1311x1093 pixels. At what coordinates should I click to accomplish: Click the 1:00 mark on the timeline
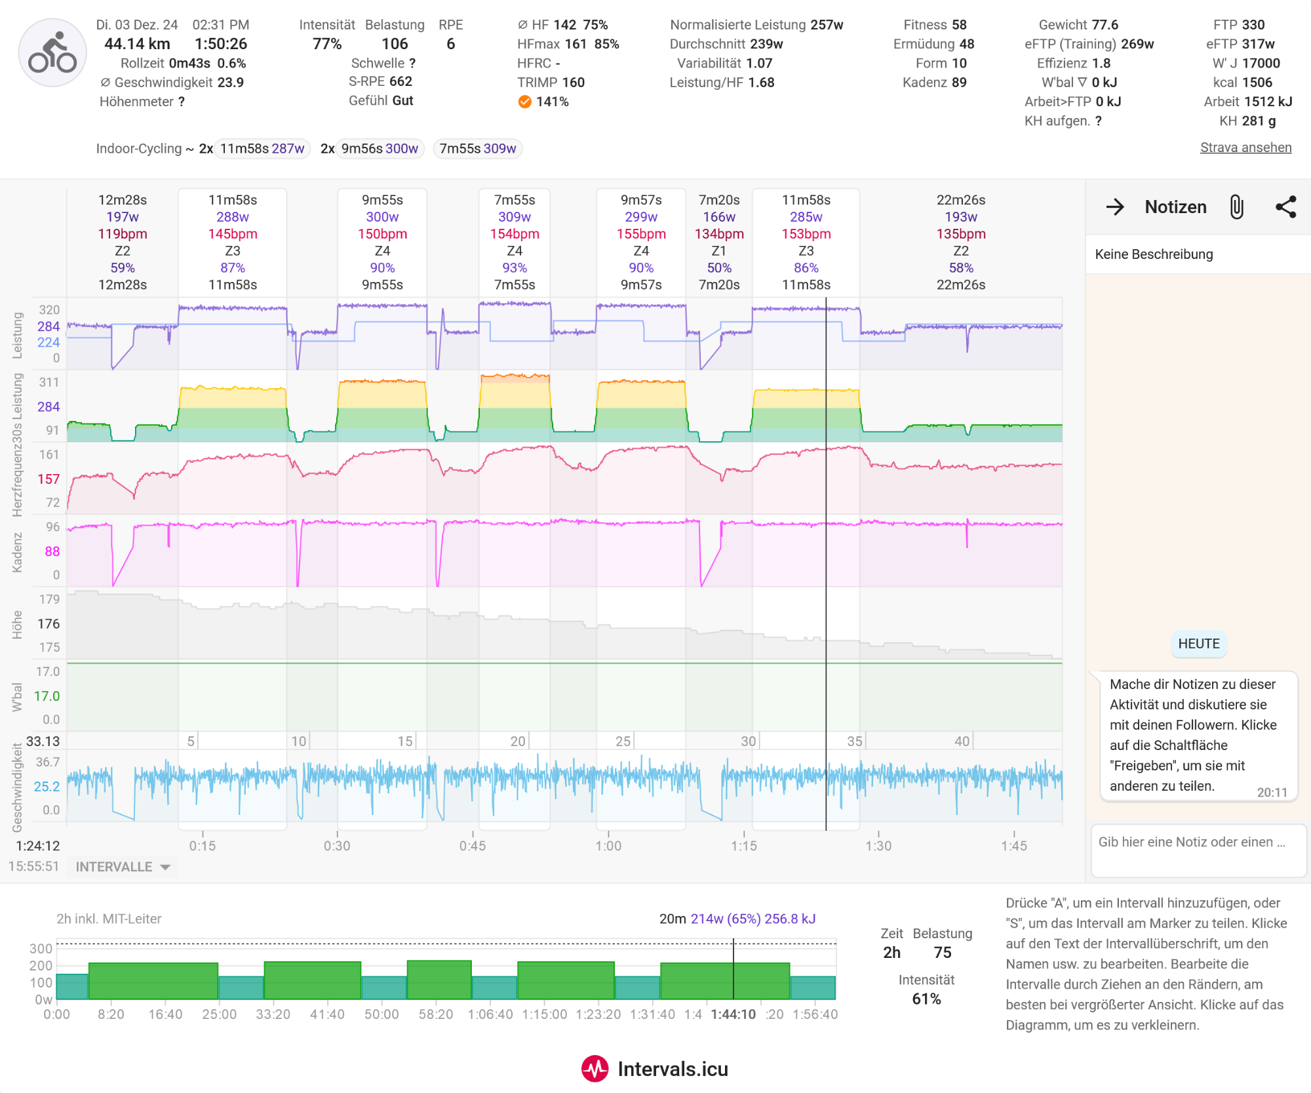coord(608,846)
